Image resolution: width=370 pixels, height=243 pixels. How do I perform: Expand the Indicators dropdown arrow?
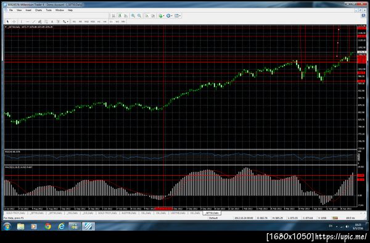[164, 16]
